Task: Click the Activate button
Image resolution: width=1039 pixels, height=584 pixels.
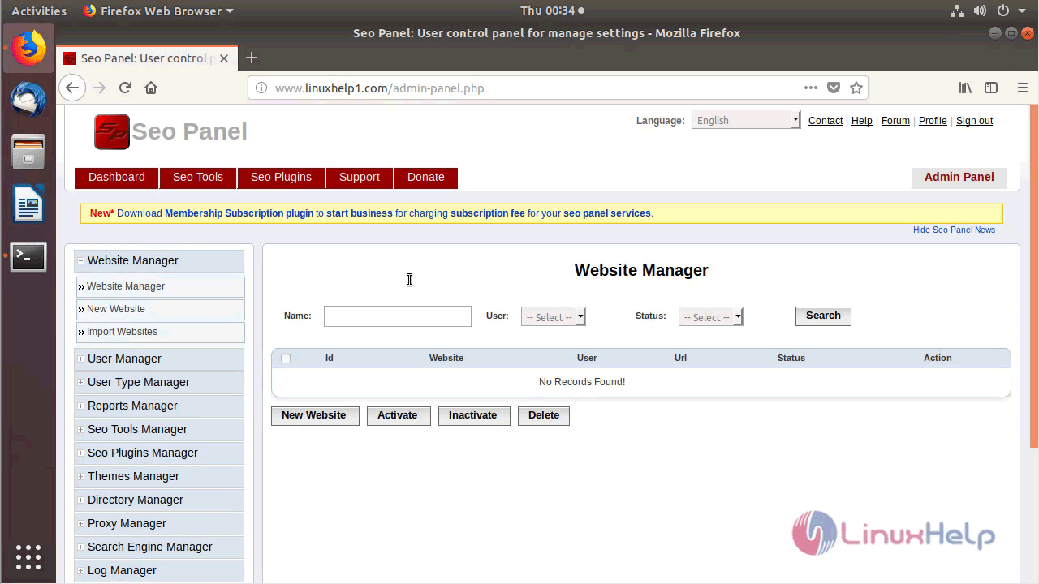Action: (x=398, y=415)
